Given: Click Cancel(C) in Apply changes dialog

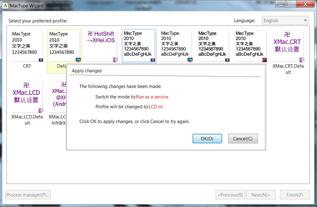Looking at the screenshot, I should pos(243,139).
